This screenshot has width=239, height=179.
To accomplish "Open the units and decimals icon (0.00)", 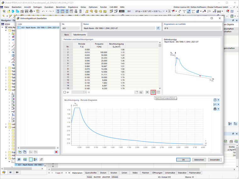I will tap(25, 159).
